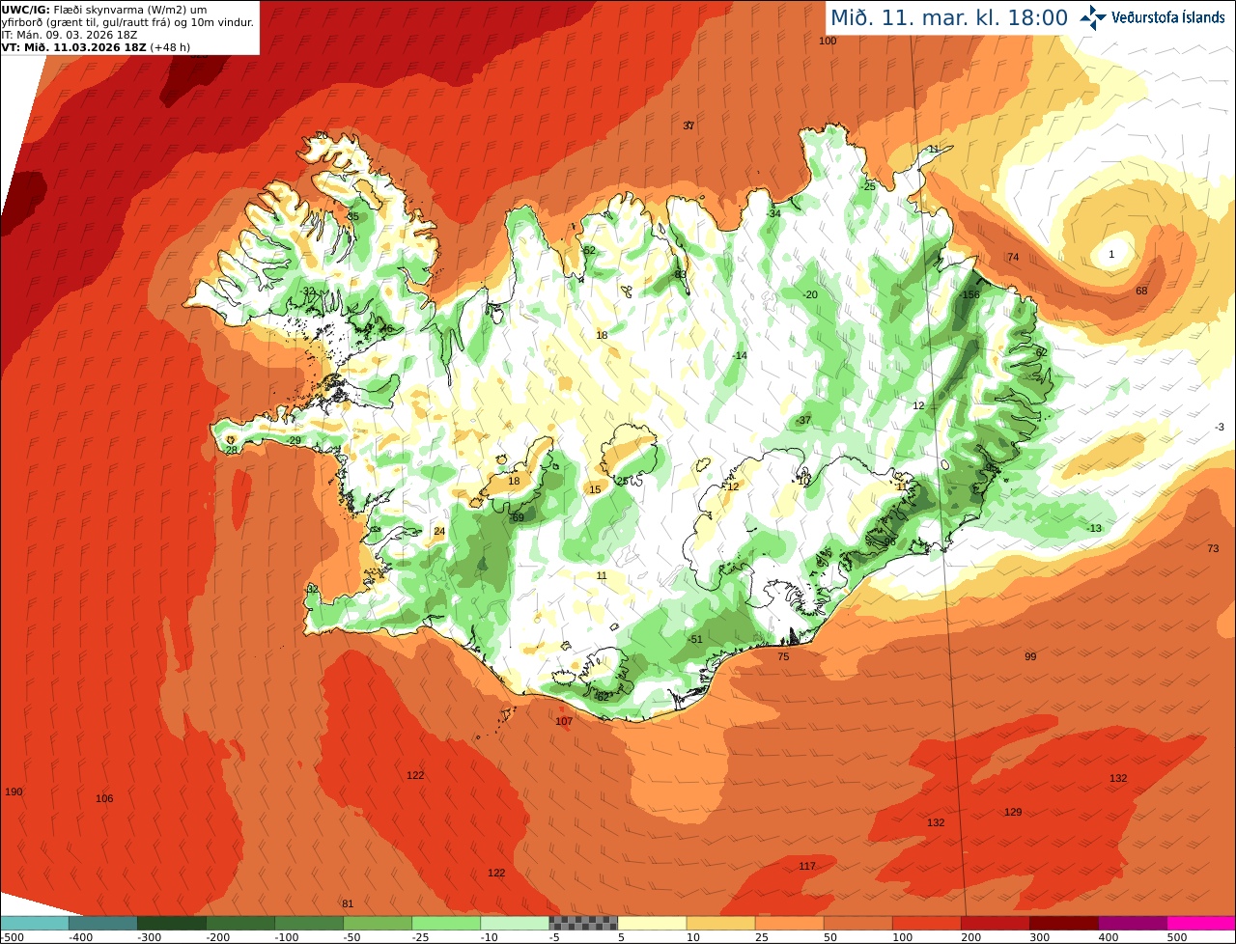Pick the teal legend swatch between -500 and -400
The width and height of the screenshot is (1236, 944).
pyautogui.click(x=34, y=923)
